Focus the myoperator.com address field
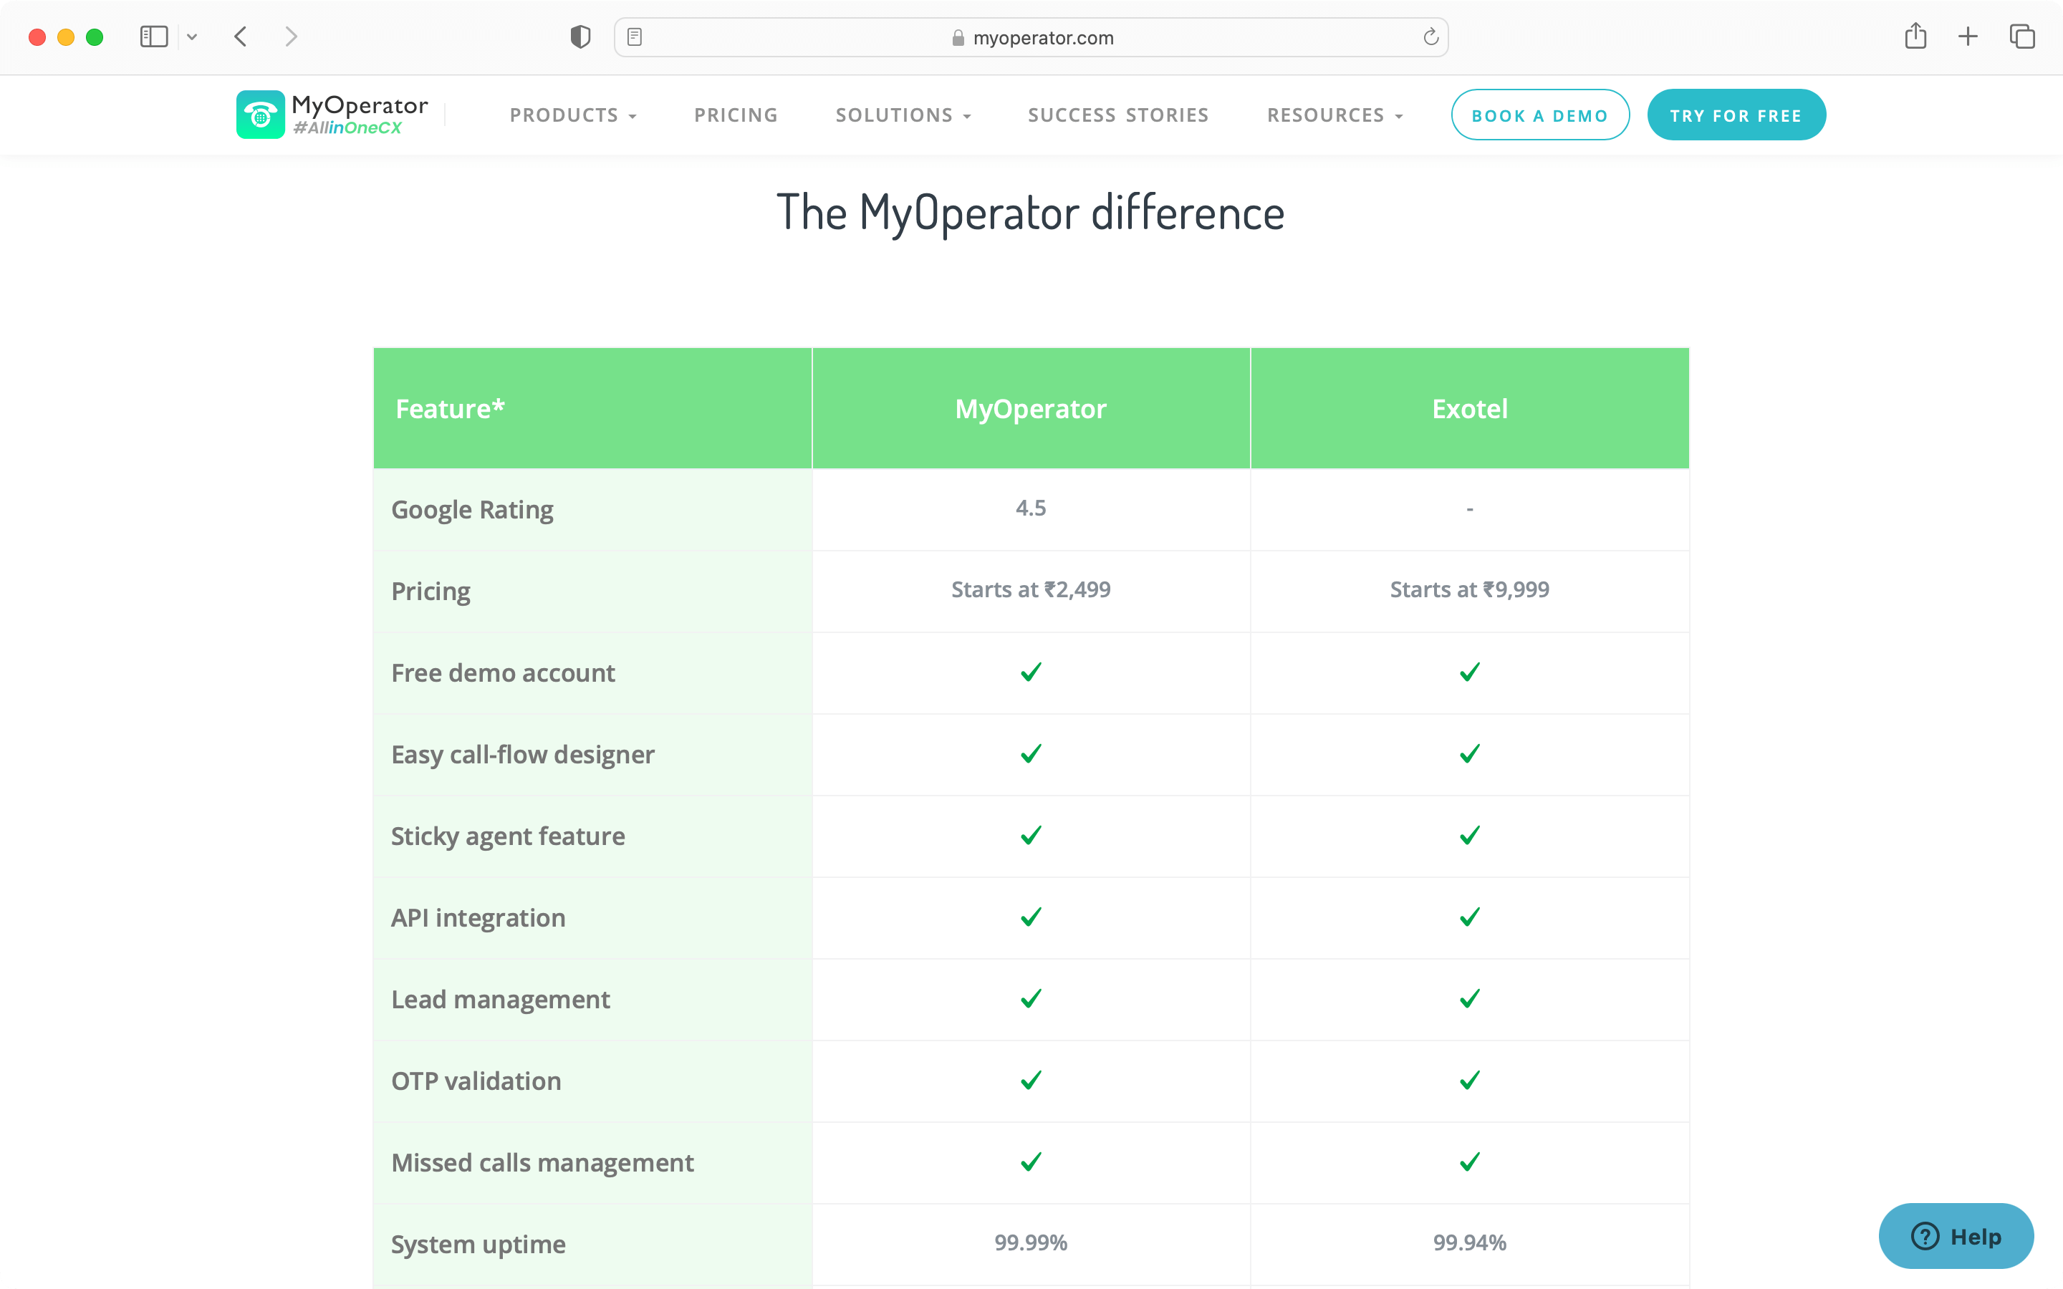The image size is (2063, 1289). [1031, 37]
